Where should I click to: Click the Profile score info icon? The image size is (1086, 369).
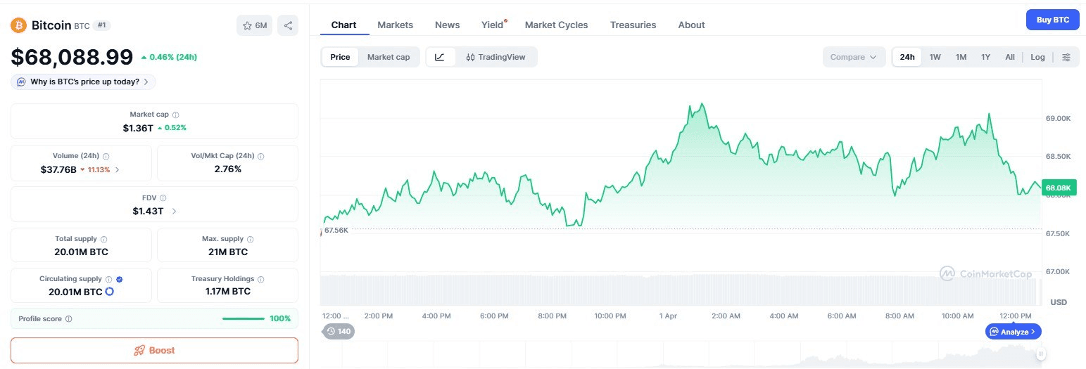coord(69,318)
